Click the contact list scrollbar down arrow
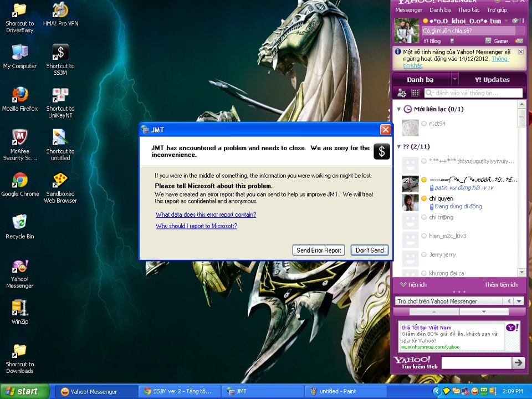The width and height of the screenshot is (532, 399). [521, 272]
